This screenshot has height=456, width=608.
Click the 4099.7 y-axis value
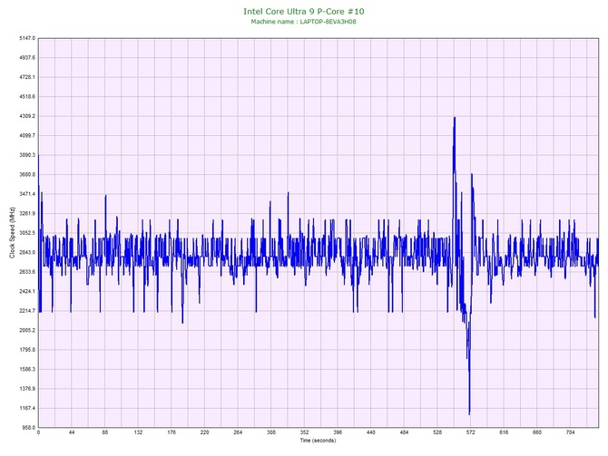tap(27, 136)
